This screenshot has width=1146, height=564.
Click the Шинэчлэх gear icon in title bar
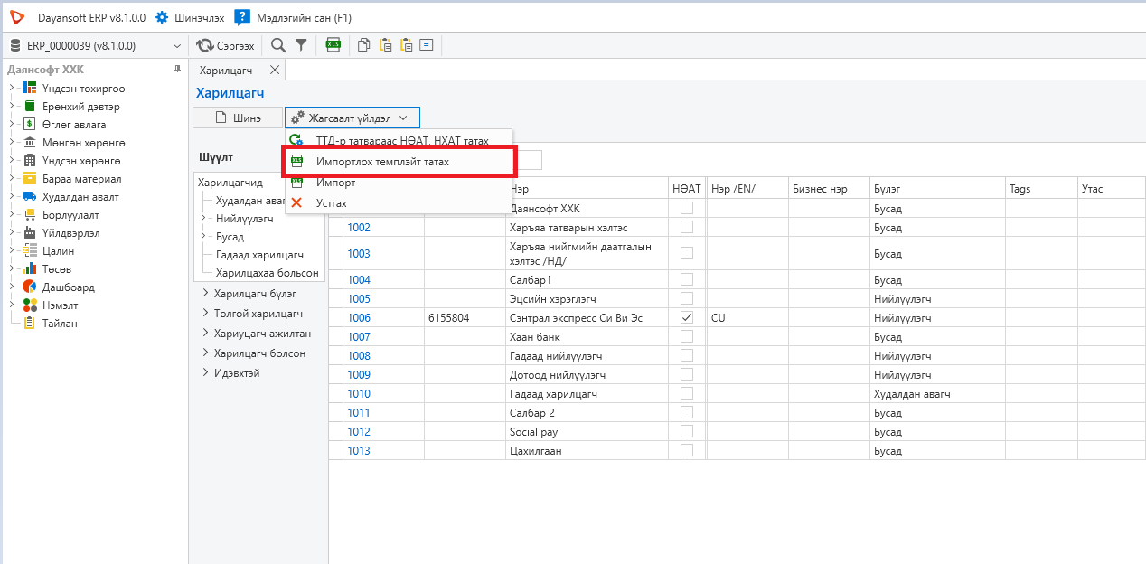point(162,17)
